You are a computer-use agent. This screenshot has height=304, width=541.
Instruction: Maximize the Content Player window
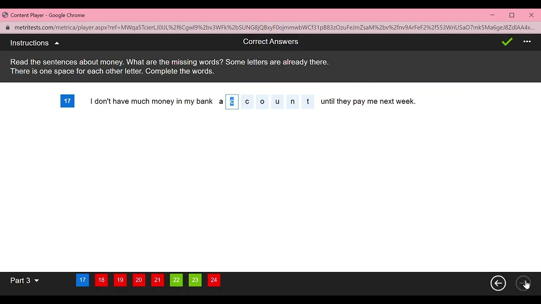coord(512,15)
